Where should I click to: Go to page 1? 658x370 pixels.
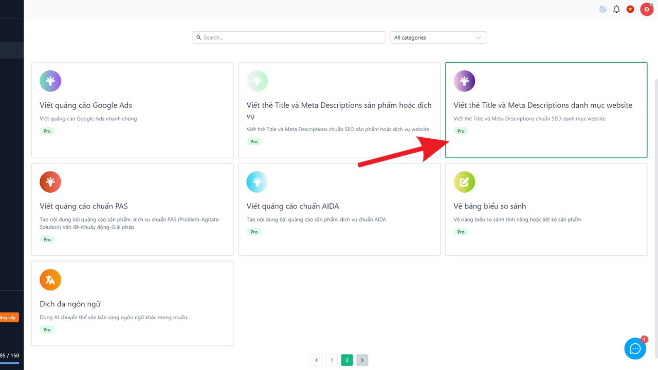click(332, 360)
